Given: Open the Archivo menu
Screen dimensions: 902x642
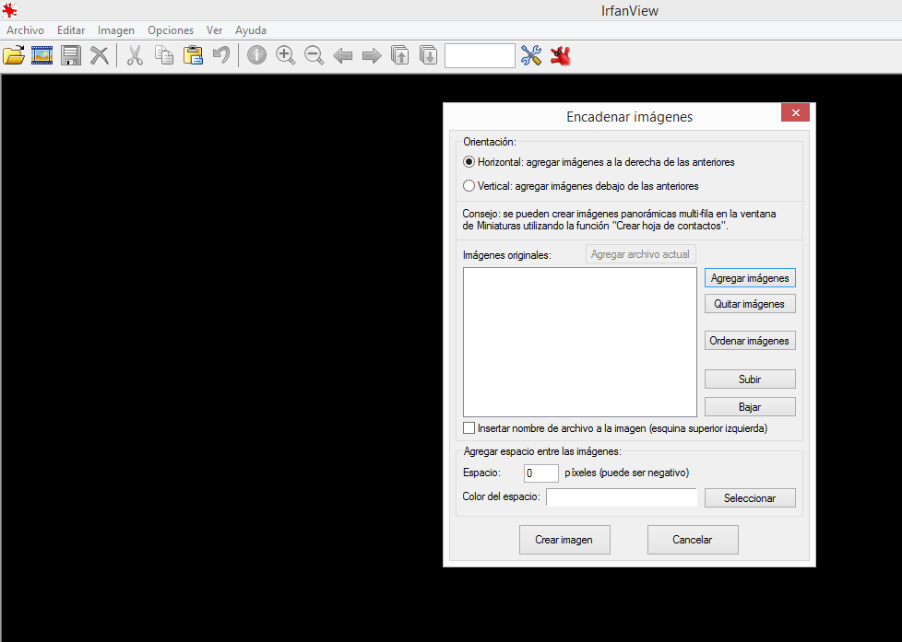Looking at the screenshot, I should pyautogui.click(x=25, y=30).
